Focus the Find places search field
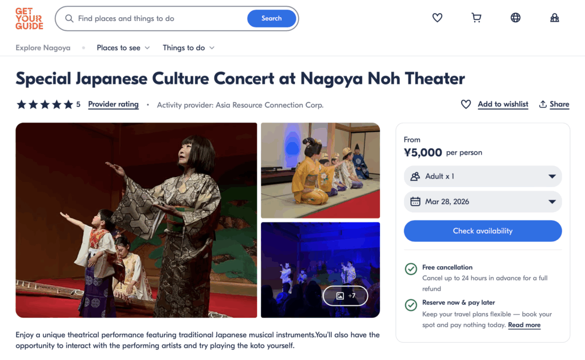 pos(160,18)
